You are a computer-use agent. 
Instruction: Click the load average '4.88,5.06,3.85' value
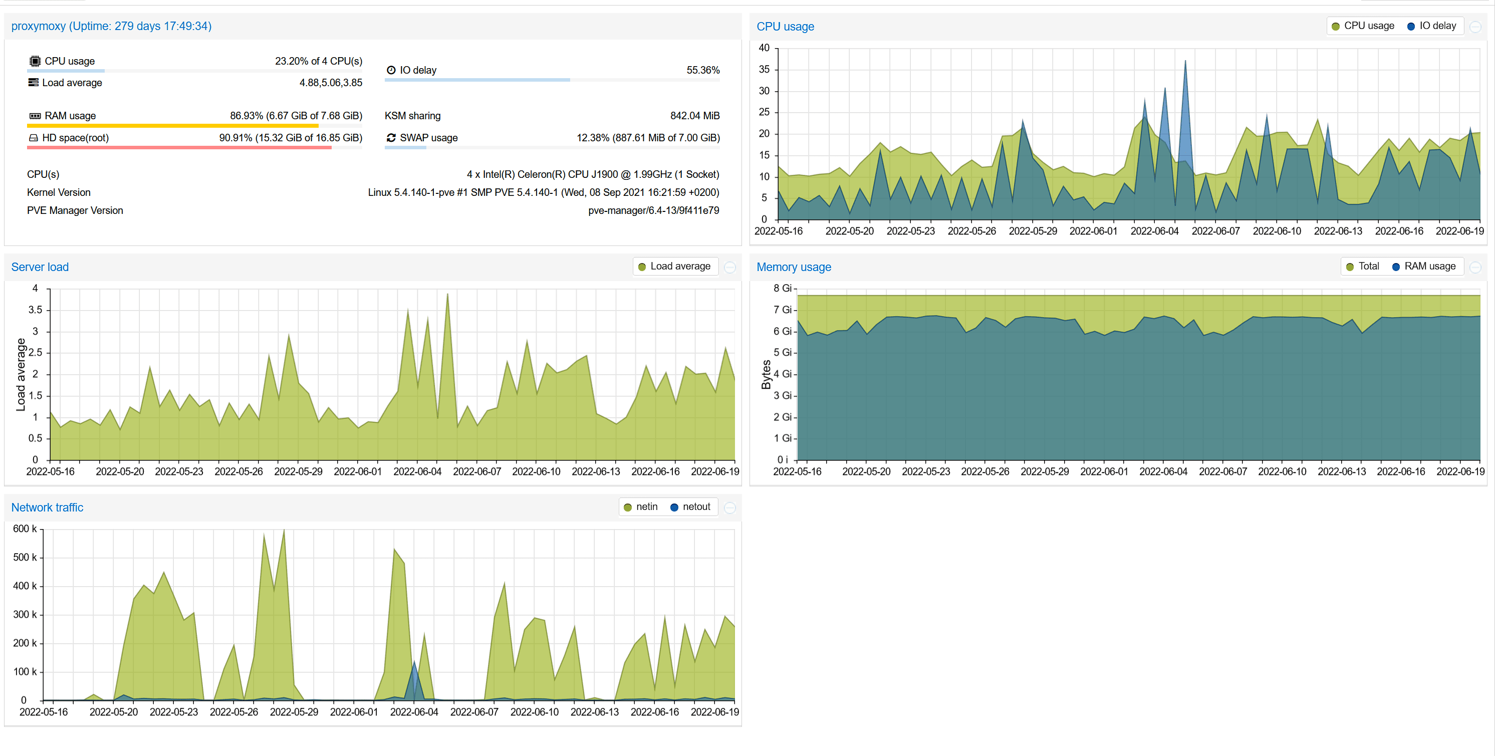[331, 82]
